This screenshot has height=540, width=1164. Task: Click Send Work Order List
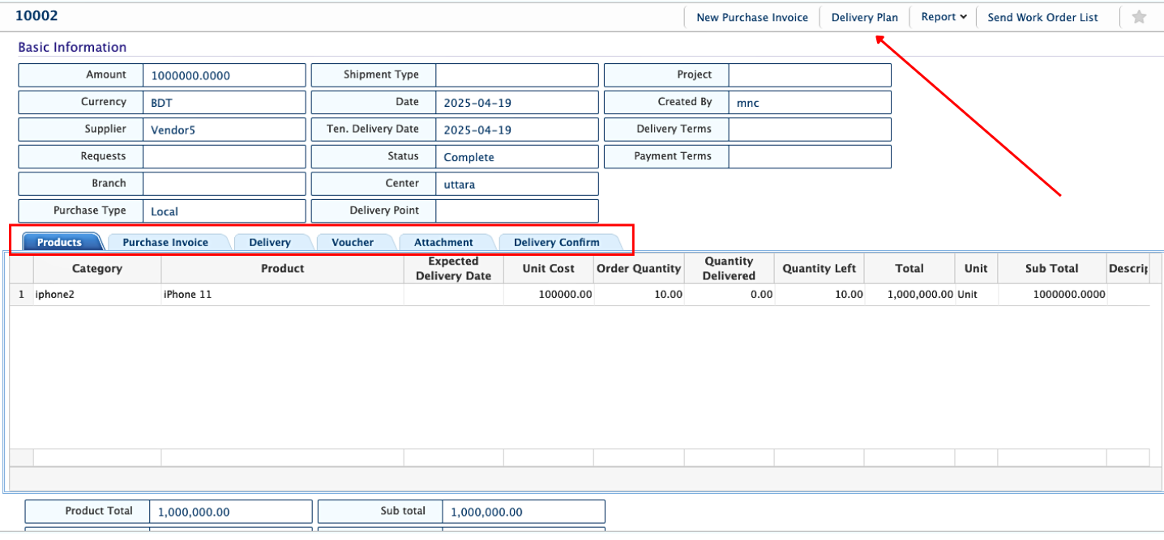(x=1042, y=17)
